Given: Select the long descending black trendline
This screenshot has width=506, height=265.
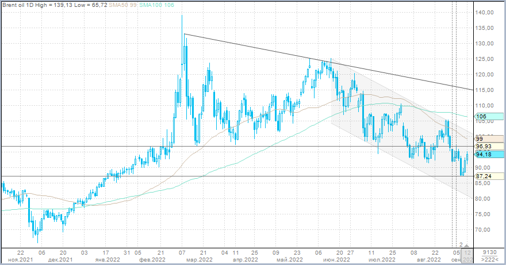Looking at the screenshot, I should click(259, 48).
